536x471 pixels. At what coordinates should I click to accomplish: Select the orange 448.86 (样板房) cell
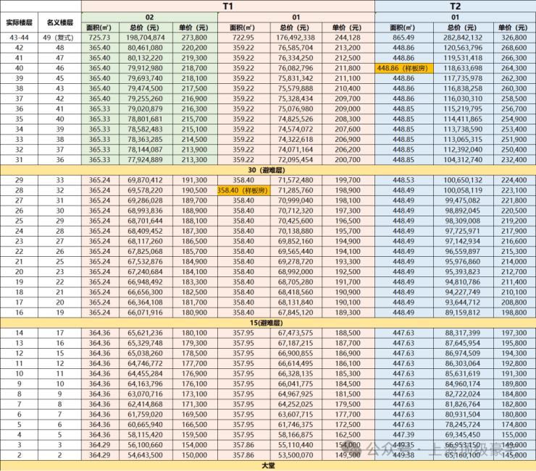coord(403,68)
